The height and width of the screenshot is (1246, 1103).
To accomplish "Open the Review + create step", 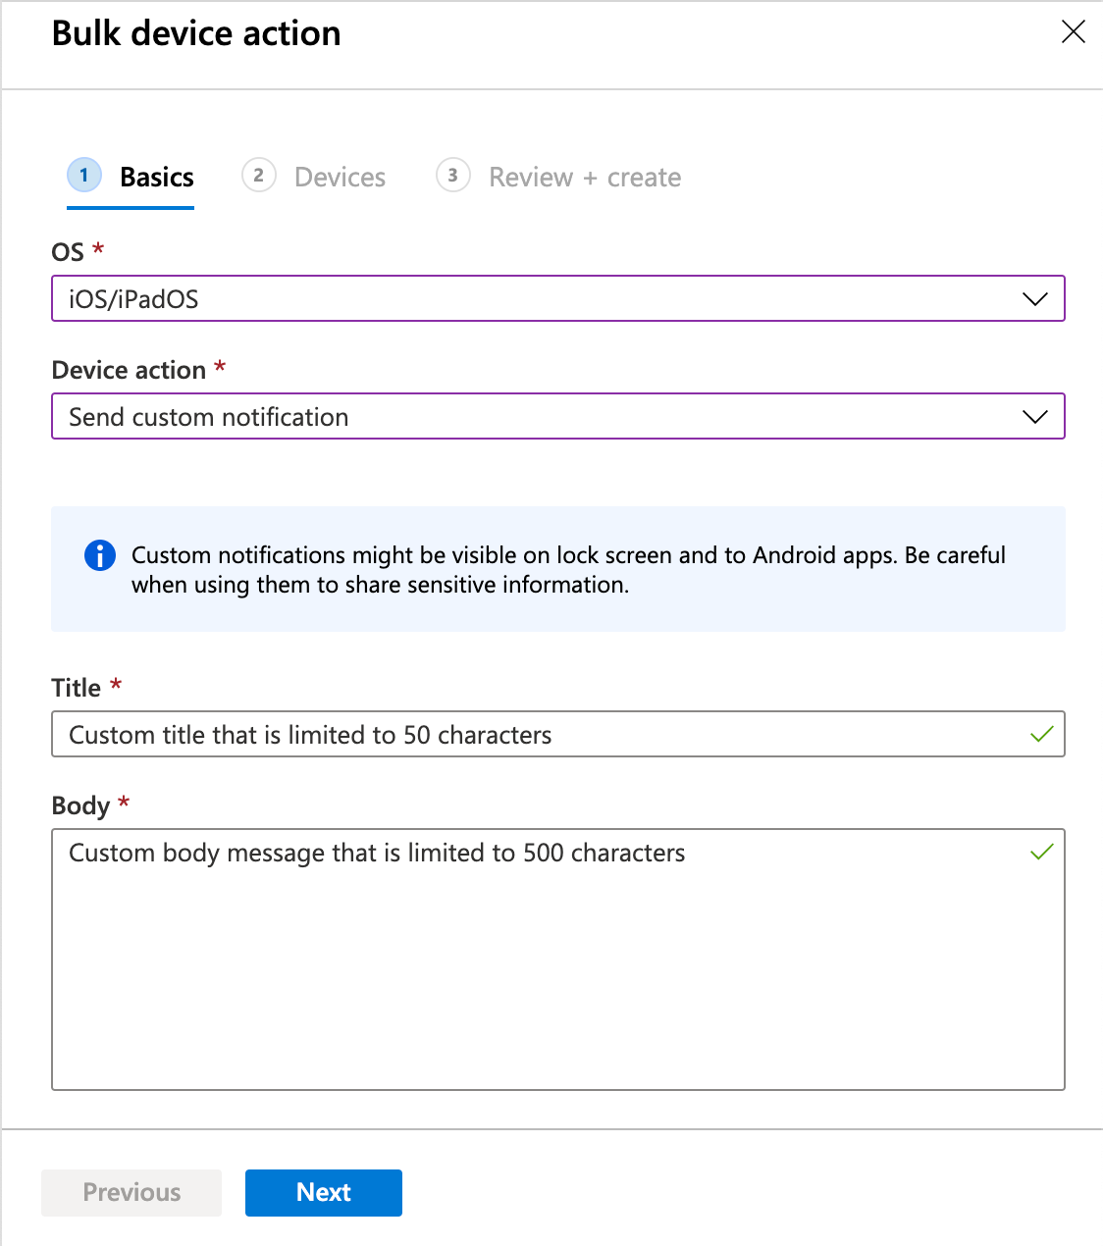I will tap(584, 177).
